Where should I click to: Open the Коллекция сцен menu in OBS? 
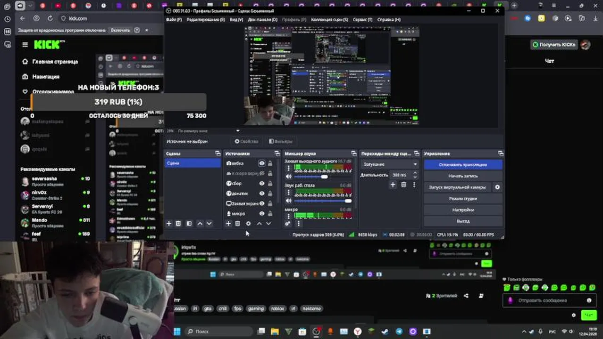point(329,20)
